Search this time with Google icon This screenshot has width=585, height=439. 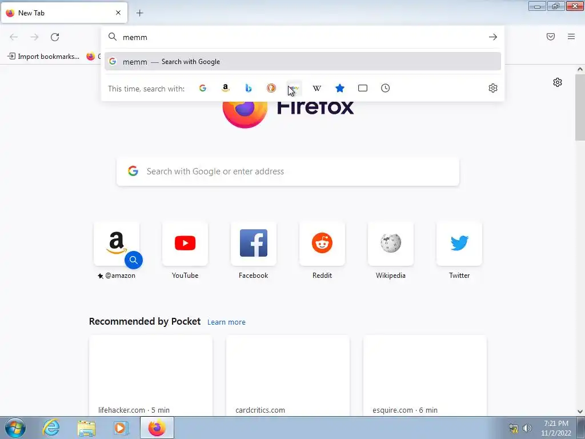(x=203, y=88)
